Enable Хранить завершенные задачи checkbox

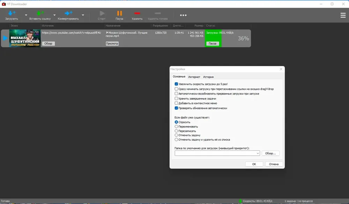pyautogui.click(x=176, y=98)
